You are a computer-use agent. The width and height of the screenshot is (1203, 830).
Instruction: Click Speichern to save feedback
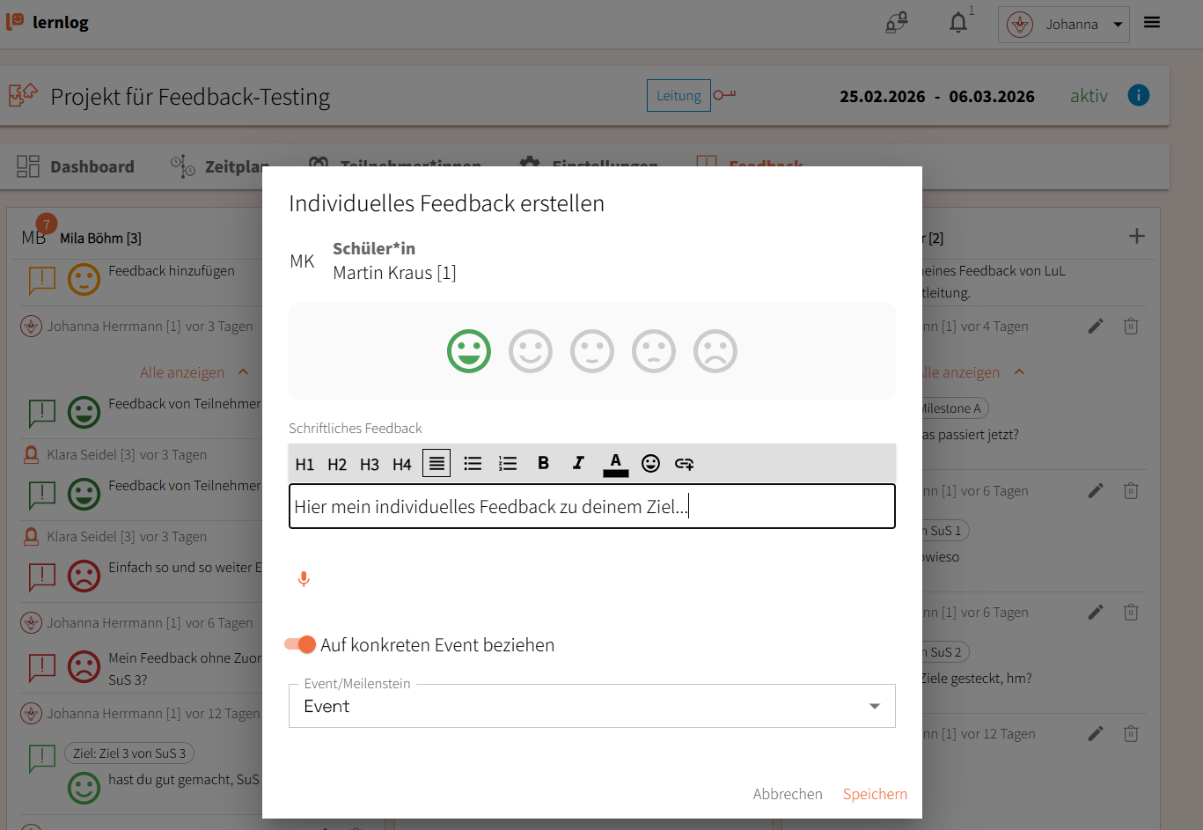pos(875,794)
